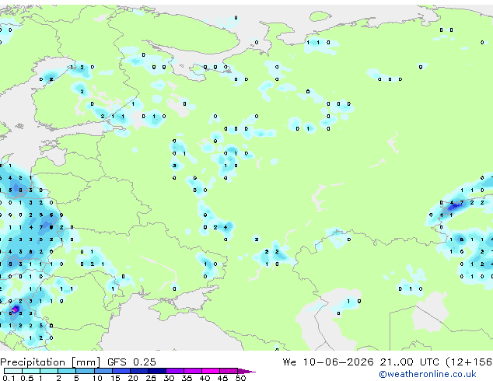493x381 pixels.
Task: Open the weatheronline.co.uk copyright link
Action: [428, 374]
